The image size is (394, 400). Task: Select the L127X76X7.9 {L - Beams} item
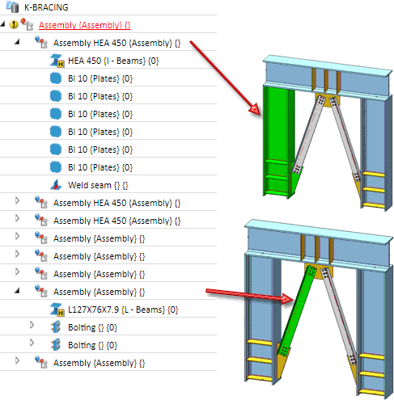[x=123, y=309]
